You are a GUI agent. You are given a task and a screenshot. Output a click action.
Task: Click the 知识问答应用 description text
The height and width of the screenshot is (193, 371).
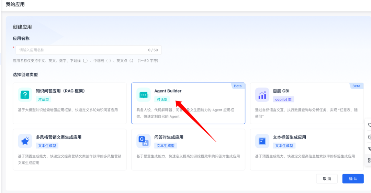(68, 110)
